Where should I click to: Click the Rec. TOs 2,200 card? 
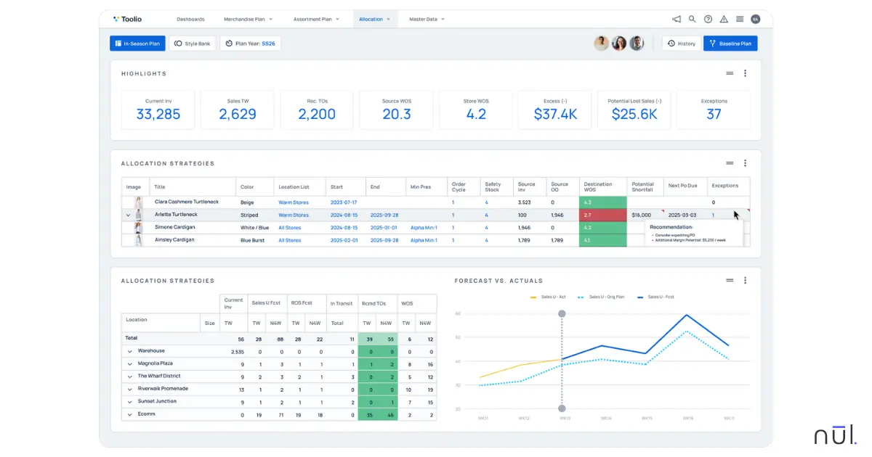pos(317,110)
